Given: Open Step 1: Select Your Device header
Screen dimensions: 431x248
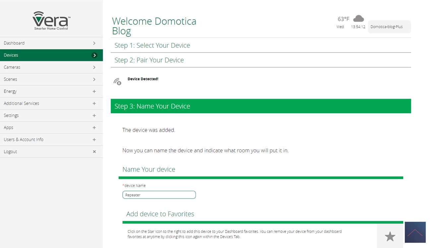Looking at the screenshot, I should pyautogui.click(x=152, y=45).
